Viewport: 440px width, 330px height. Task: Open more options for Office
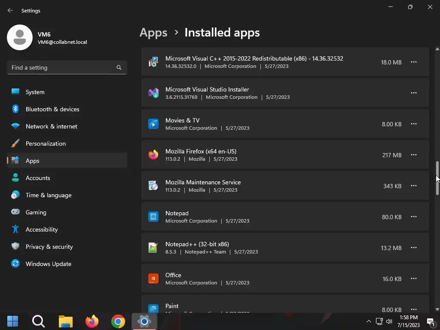[x=414, y=278]
